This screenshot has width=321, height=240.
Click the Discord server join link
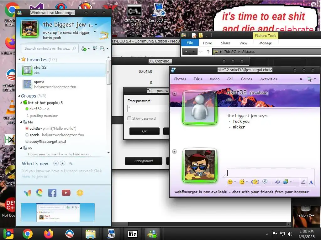[x=62, y=173]
